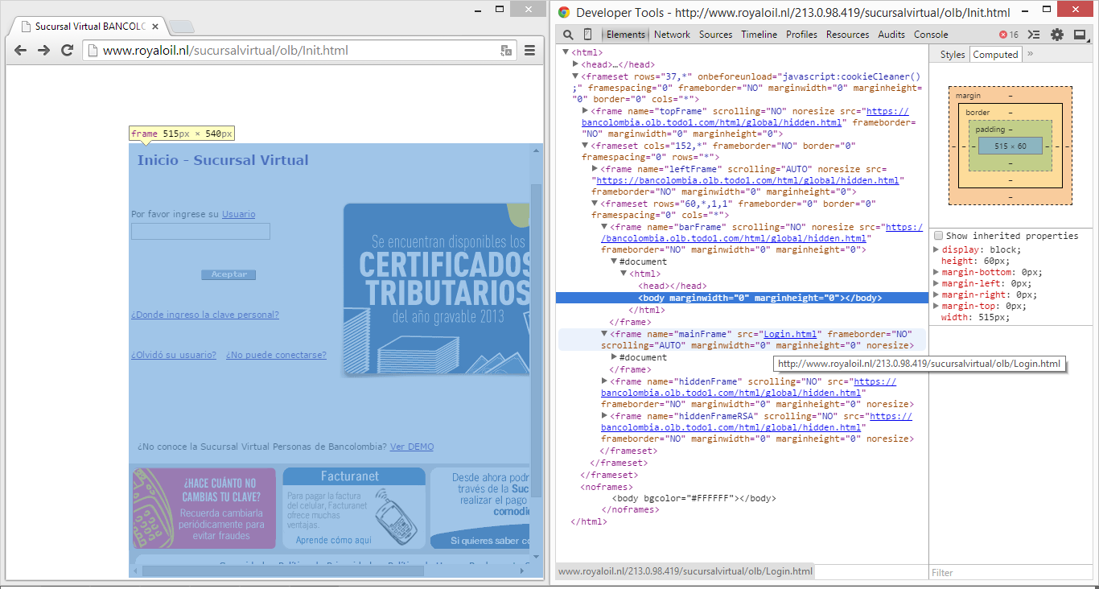Click the red error count indicator
This screenshot has width=1099, height=589.
pos(1009,35)
